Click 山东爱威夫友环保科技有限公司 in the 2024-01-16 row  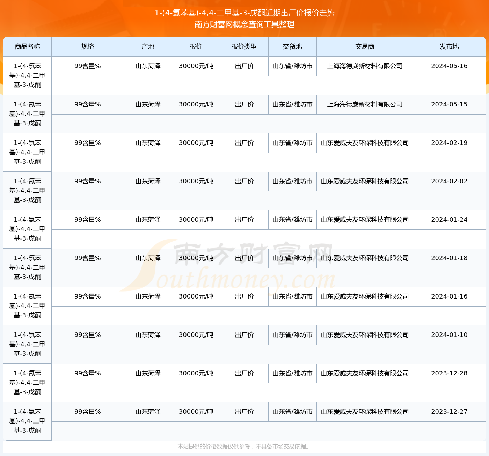click(365, 296)
